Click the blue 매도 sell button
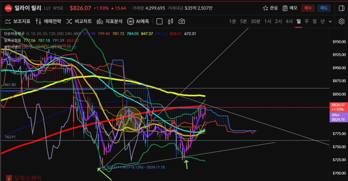The image size is (348, 181). [x=324, y=8]
